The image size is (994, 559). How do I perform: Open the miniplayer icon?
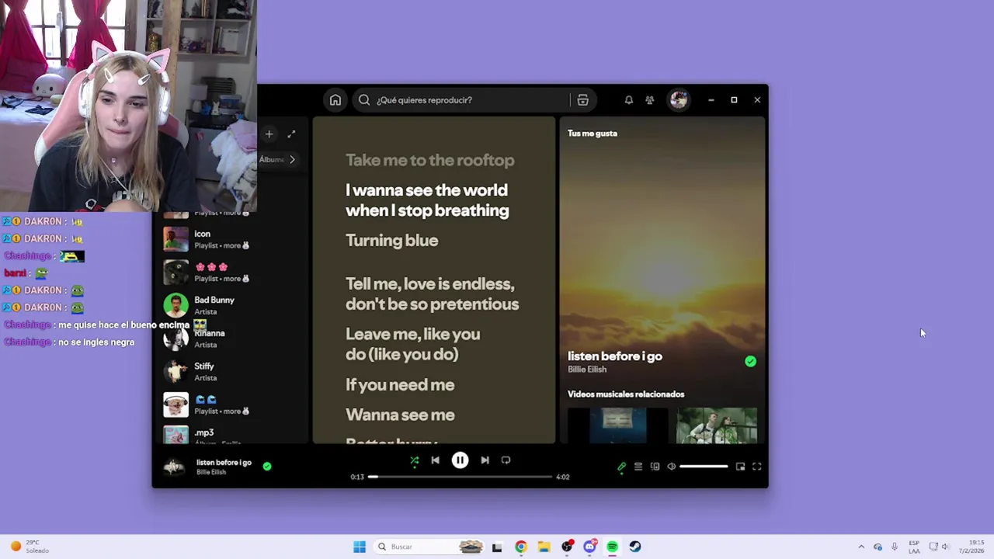(740, 467)
